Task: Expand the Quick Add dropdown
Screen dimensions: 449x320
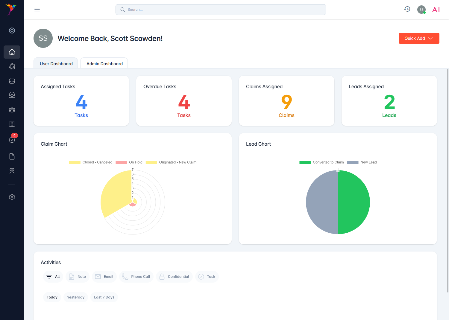Action: tap(419, 38)
